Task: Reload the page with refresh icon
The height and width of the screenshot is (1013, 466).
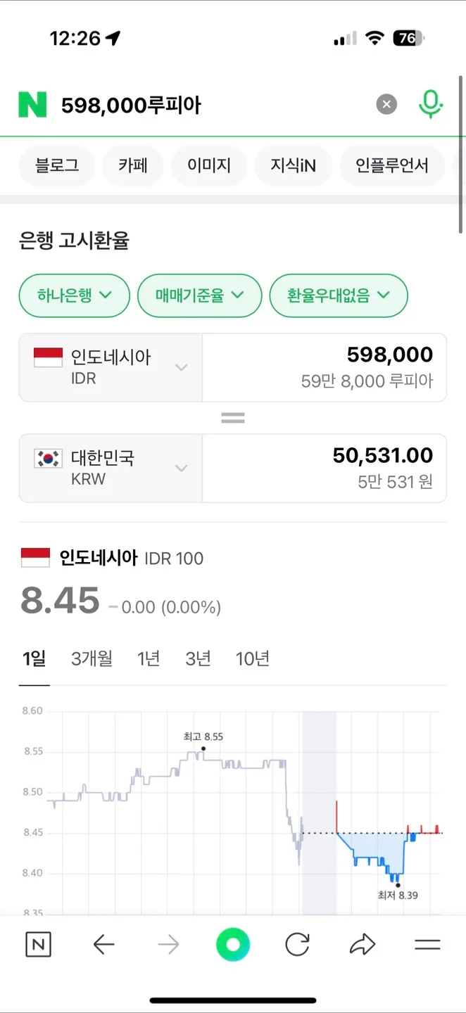Action: point(297,945)
